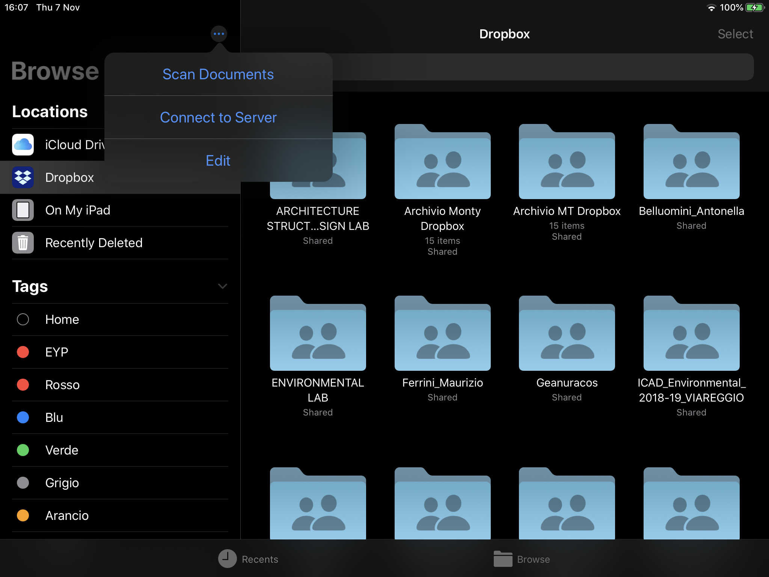The width and height of the screenshot is (769, 577).
Task: Choose Connect to Server option
Action: [x=218, y=118]
